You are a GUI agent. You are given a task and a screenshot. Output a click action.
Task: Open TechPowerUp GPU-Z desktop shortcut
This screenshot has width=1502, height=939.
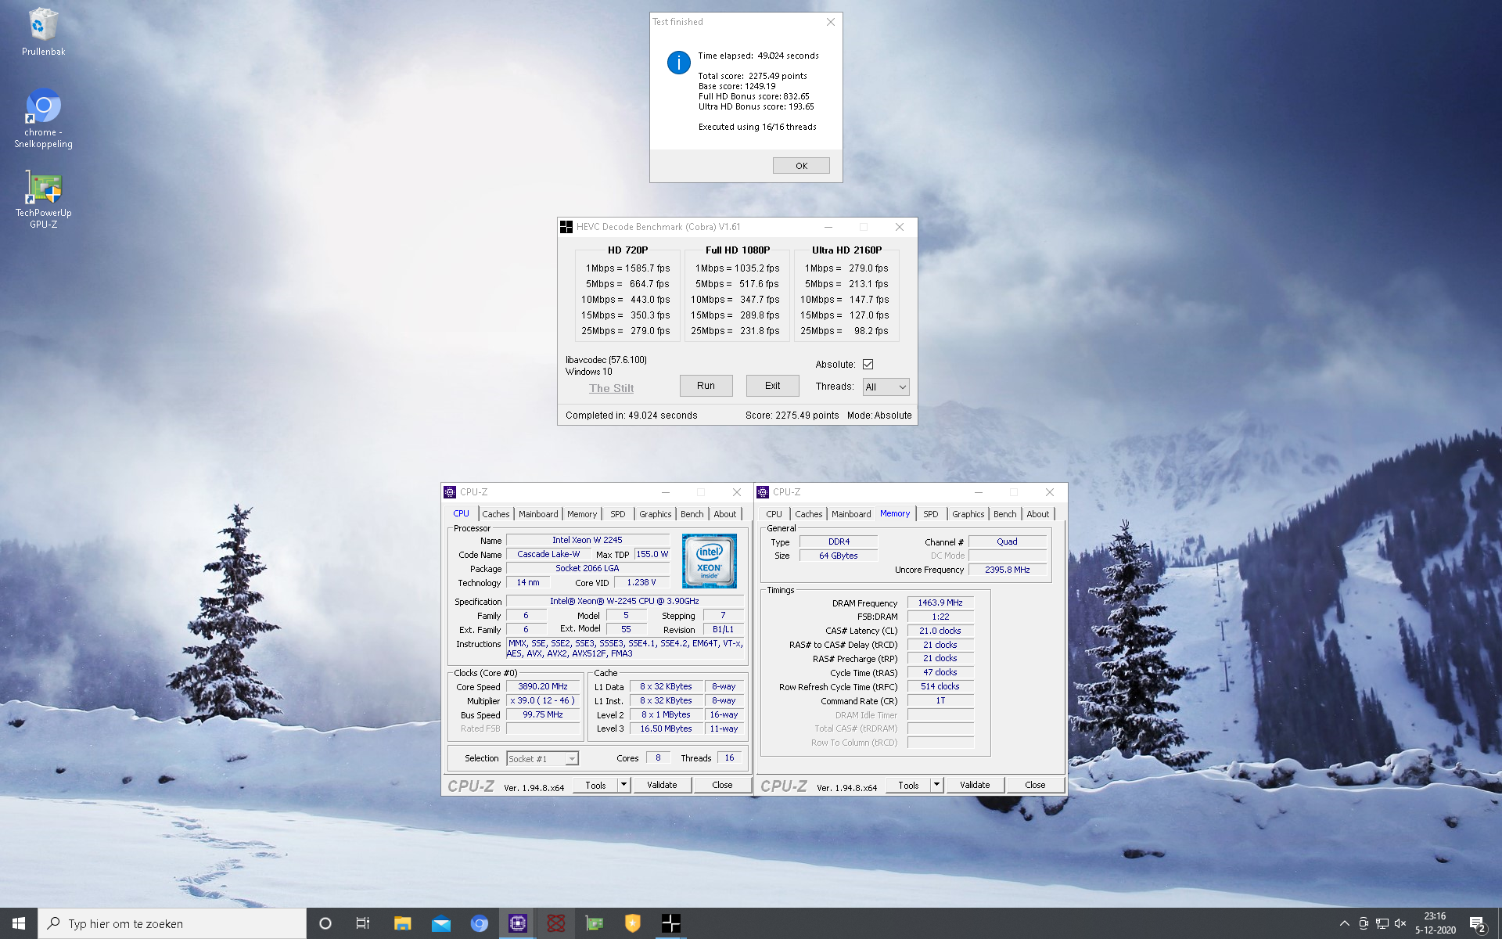point(43,200)
